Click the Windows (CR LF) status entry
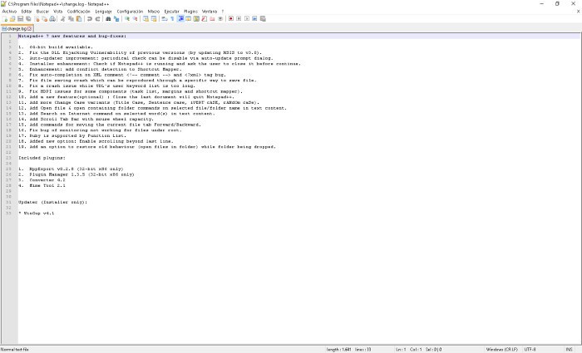Viewport: 582px width, 353px height. click(x=502, y=350)
